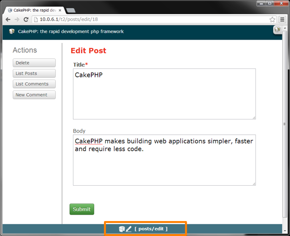Click the page's vertical scrollbar thumb

point(285,124)
